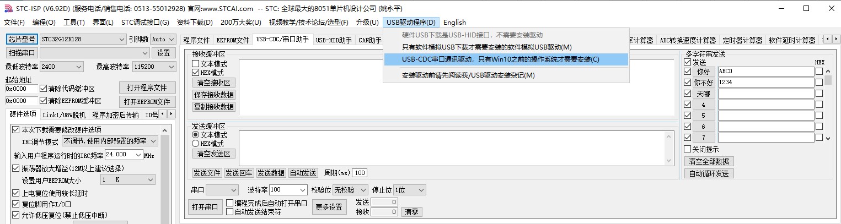
Task: Click the 周期(ms) input field
Action: click(360, 173)
